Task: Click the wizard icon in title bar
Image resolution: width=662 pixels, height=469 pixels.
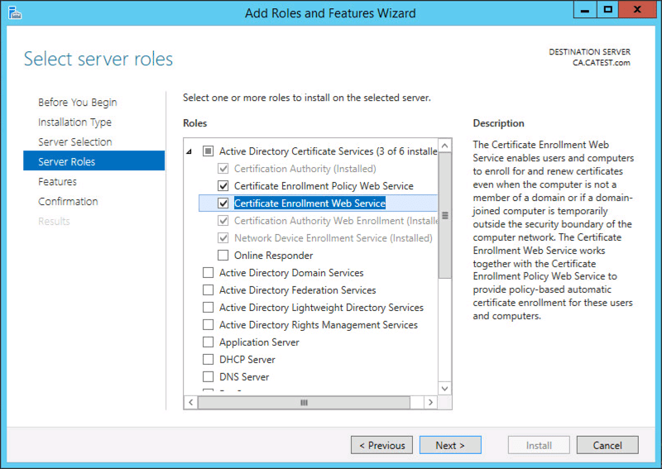Action: click(15, 12)
